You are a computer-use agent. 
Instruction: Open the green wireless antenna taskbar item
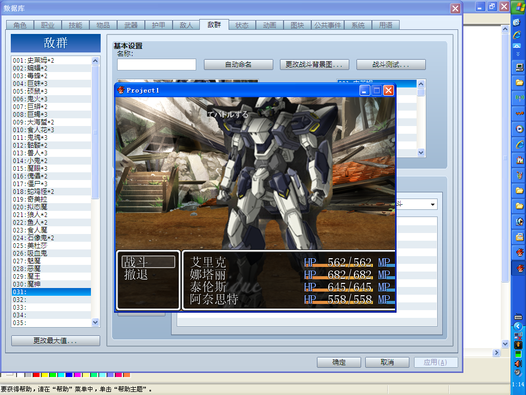[x=519, y=98]
